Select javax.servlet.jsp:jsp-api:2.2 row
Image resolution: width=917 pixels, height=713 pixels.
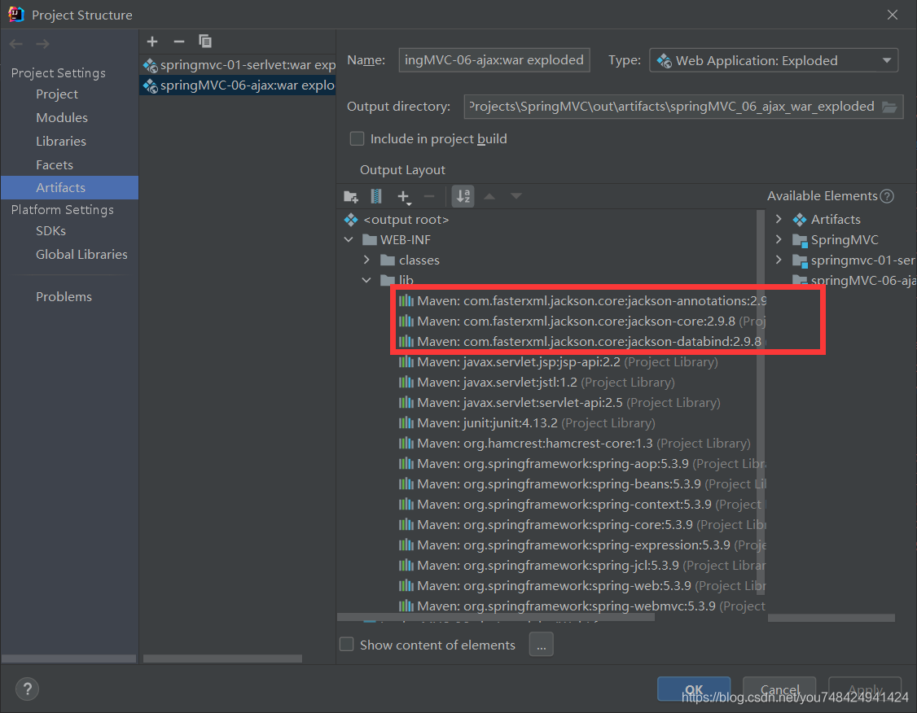559,361
